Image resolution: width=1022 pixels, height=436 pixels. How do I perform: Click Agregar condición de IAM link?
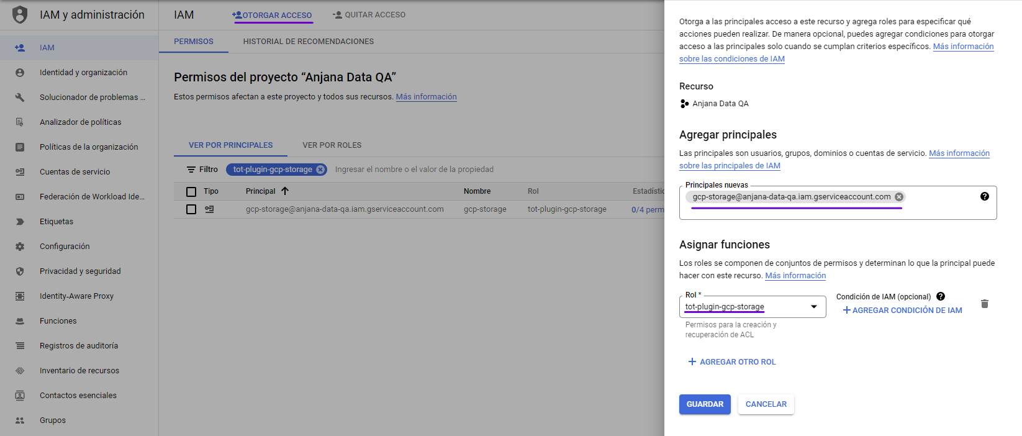[902, 311]
